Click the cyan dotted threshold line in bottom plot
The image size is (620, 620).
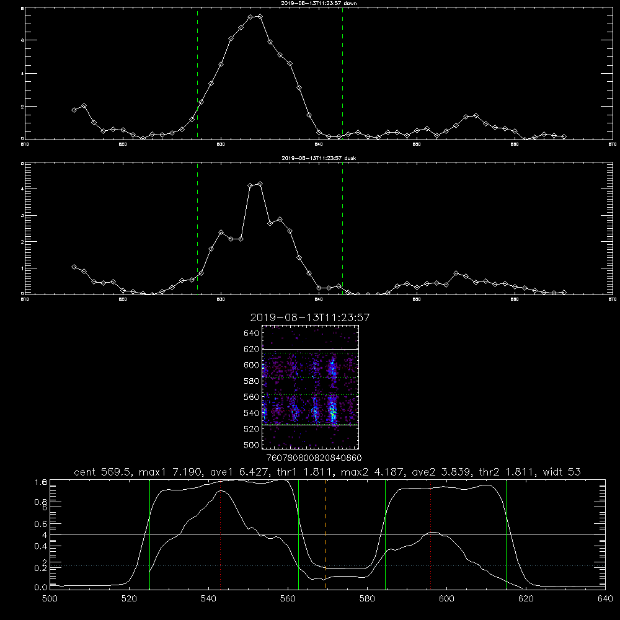(x=327, y=565)
